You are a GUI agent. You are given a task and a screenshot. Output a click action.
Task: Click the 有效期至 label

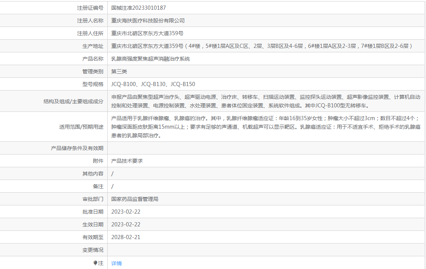coord(93,237)
